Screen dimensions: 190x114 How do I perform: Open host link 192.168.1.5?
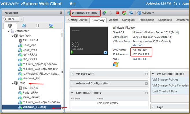[139, 59]
